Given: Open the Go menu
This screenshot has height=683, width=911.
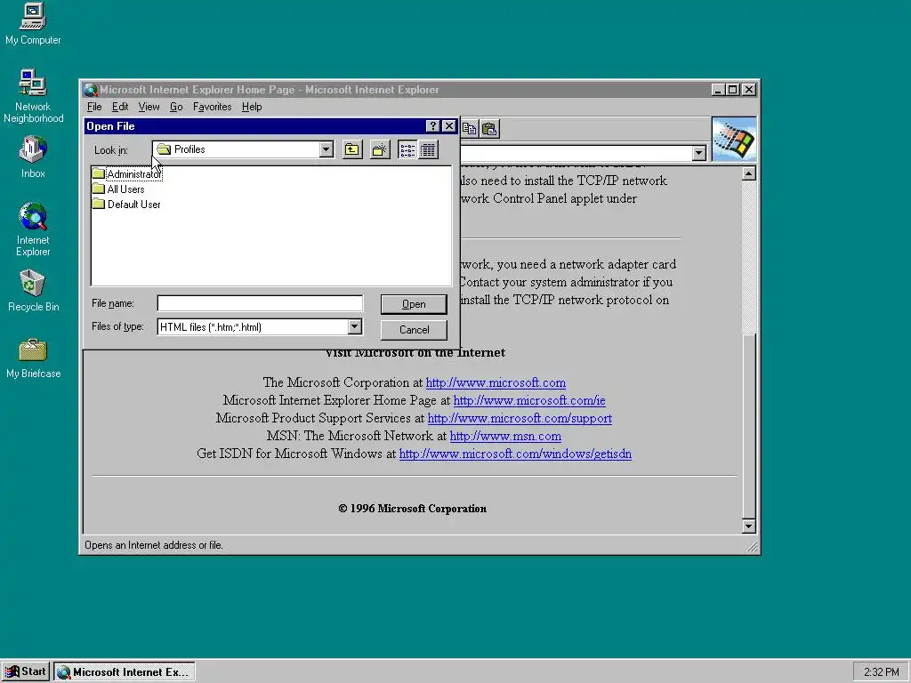Looking at the screenshot, I should pos(176,107).
